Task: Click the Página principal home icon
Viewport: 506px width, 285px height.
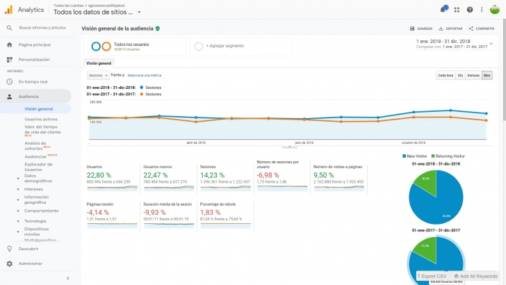Action: (10, 44)
